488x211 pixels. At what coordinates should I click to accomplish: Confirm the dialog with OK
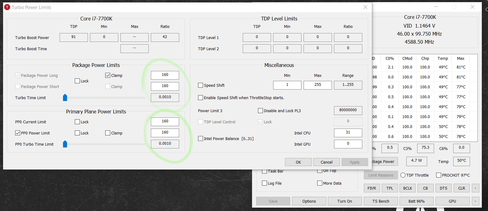(298, 162)
